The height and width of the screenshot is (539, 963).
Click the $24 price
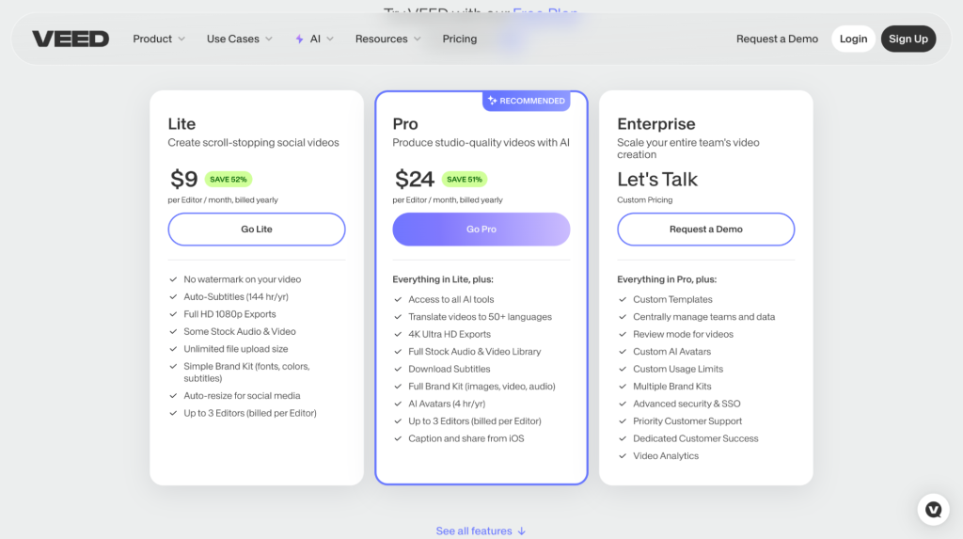coord(415,180)
